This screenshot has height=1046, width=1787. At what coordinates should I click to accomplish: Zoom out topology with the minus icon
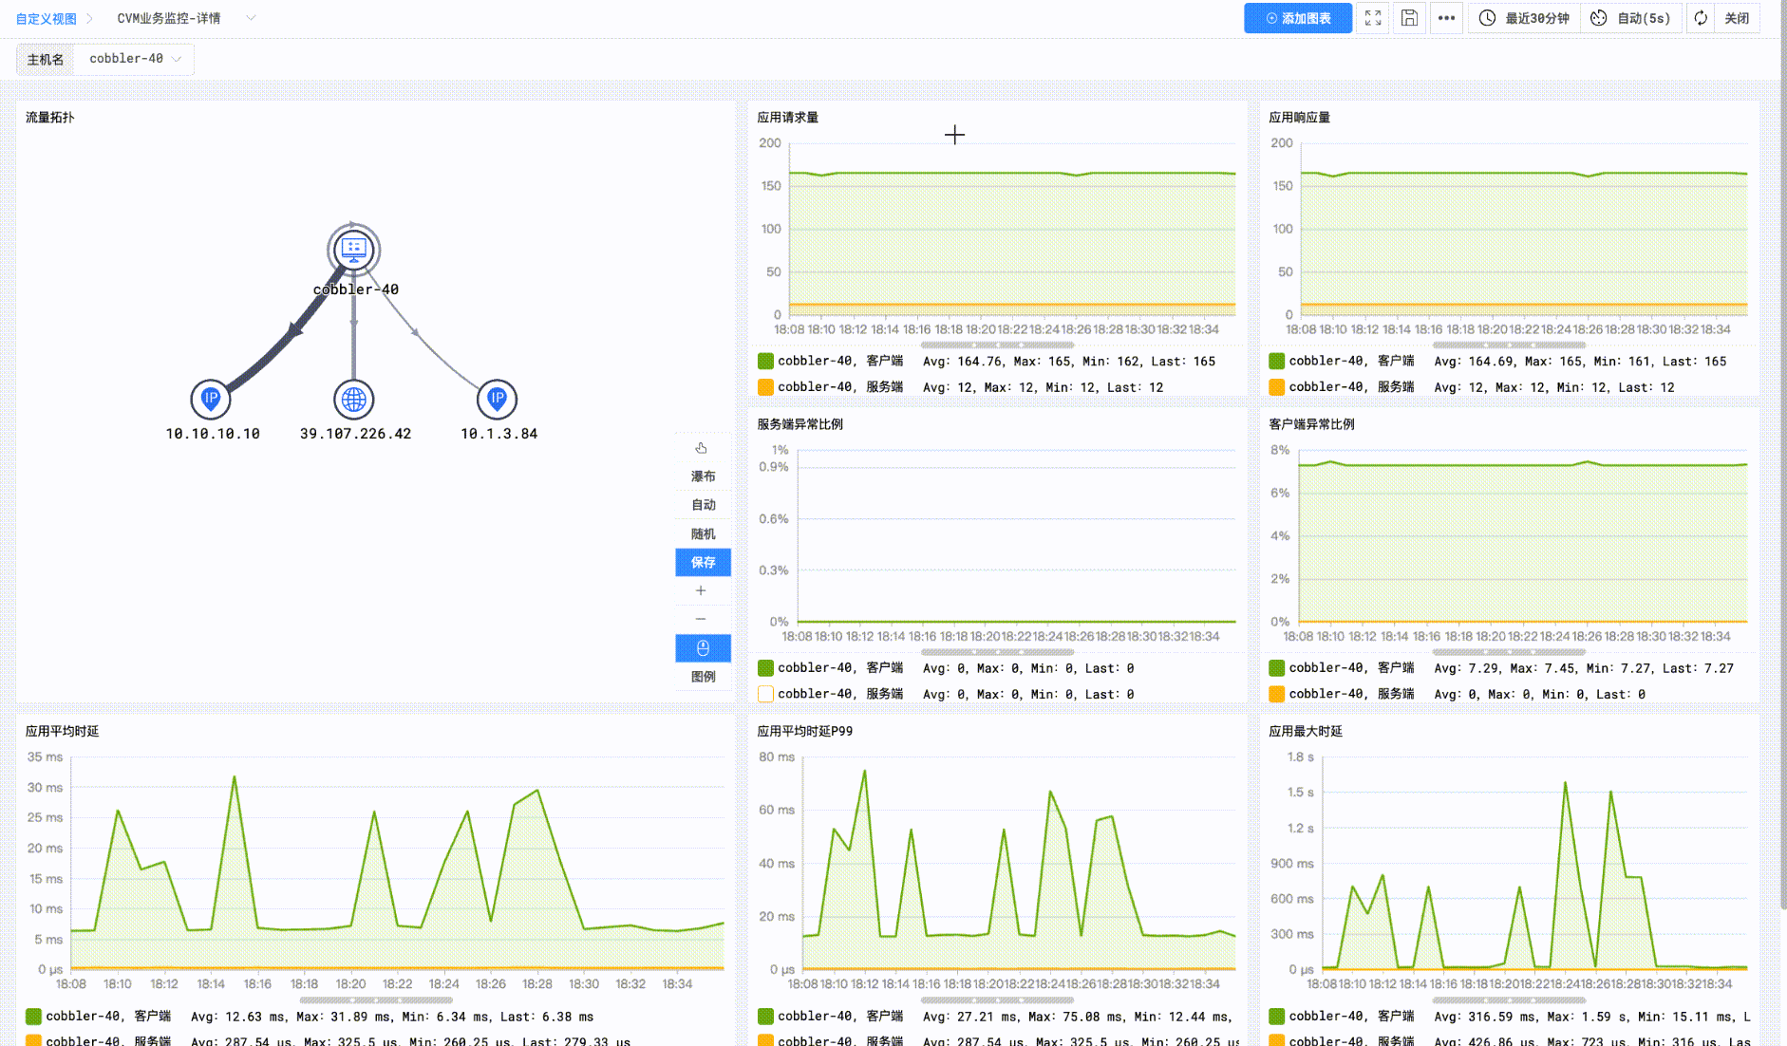702,619
